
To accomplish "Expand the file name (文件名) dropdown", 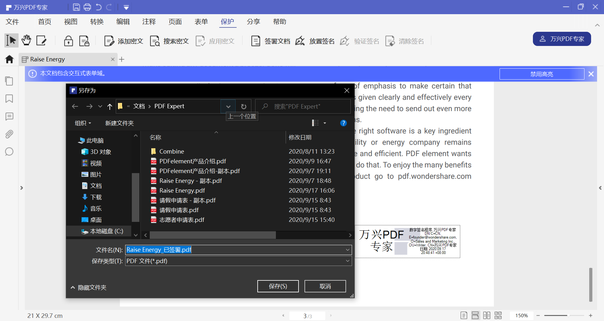I will [347, 250].
